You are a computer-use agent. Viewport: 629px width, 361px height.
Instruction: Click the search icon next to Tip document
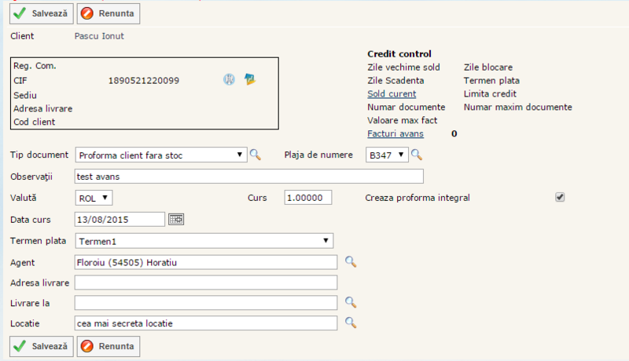[x=256, y=155]
